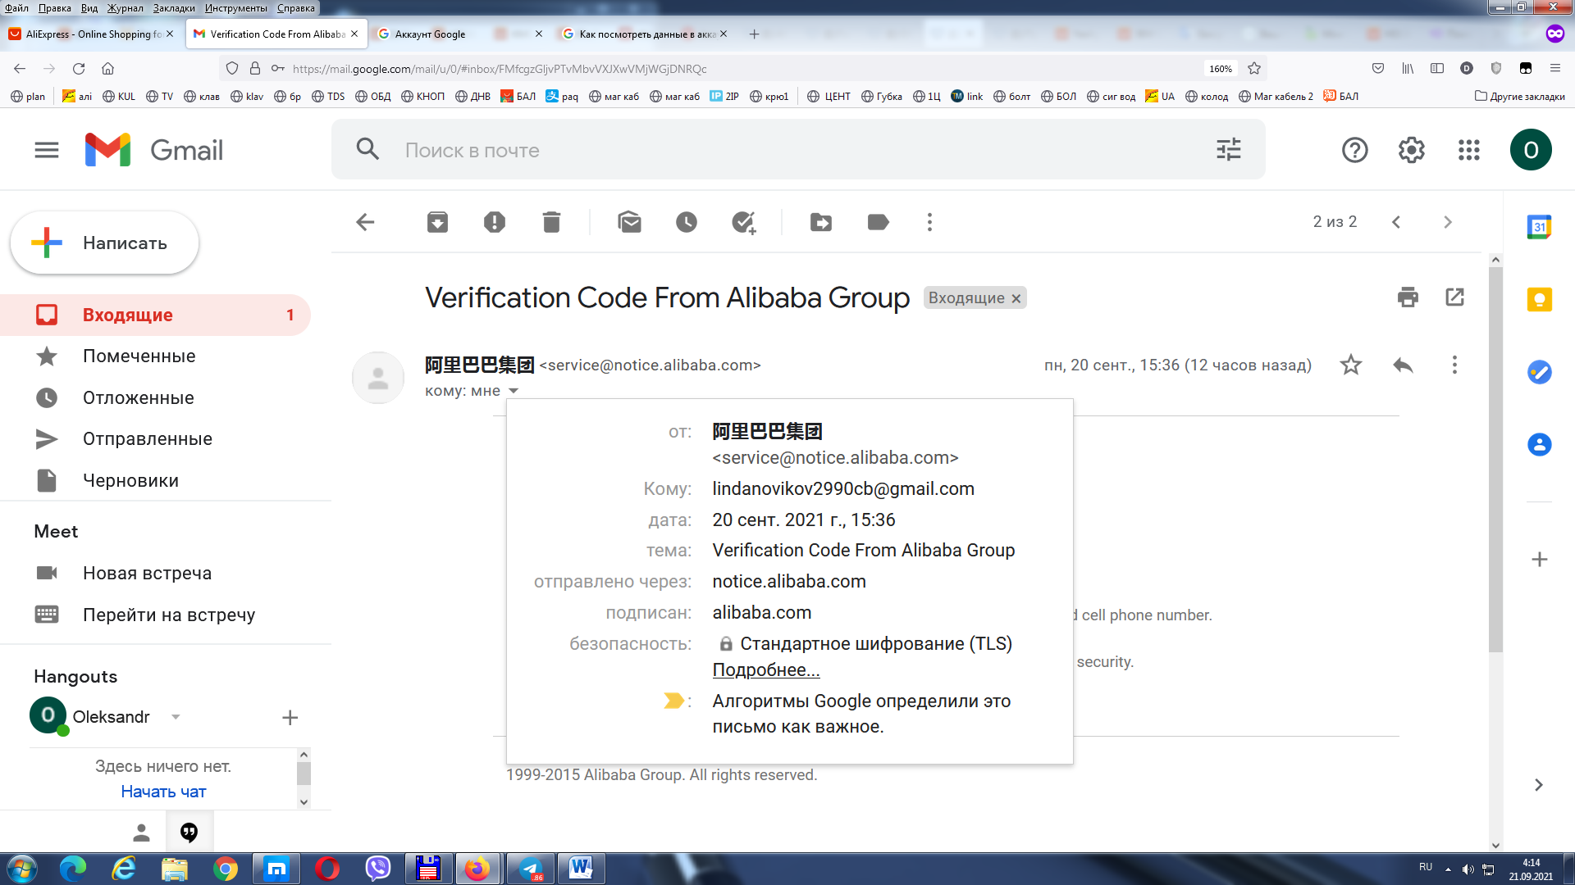This screenshot has height=885, width=1575.
Task: Snooze this email with clock icon
Action: click(687, 222)
